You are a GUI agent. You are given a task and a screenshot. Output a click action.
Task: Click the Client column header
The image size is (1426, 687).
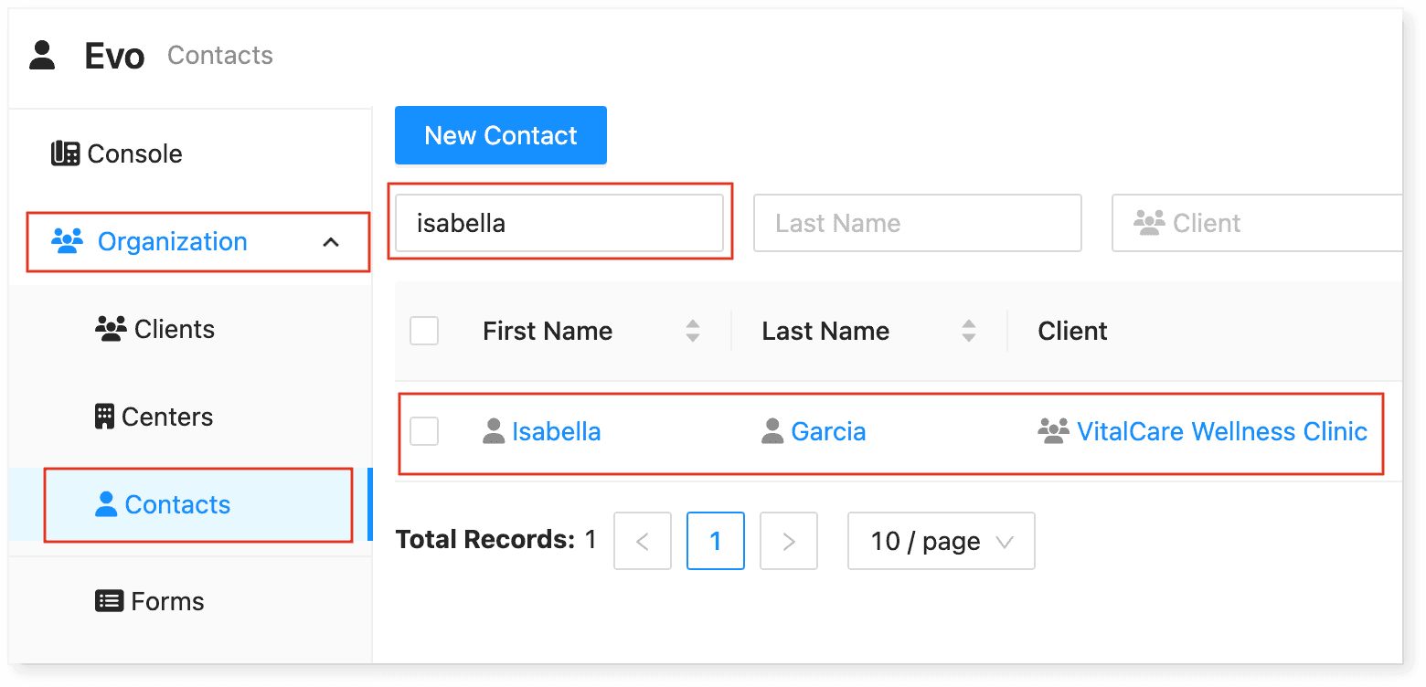click(x=1072, y=331)
